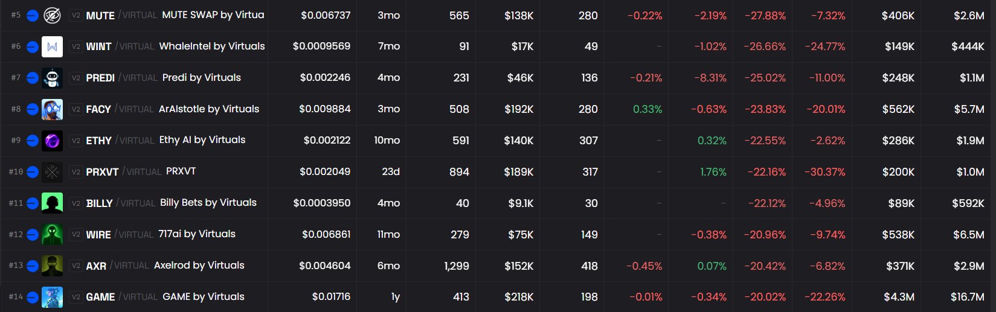Click the Base chain icon in row #14
Image resolution: width=996 pixels, height=312 pixels.
pyautogui.click(x=33, y=297)
